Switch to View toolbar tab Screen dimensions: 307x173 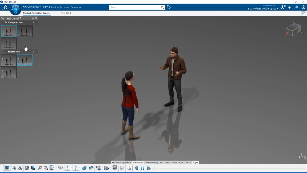pyautogui.click(x=167, y=163)
